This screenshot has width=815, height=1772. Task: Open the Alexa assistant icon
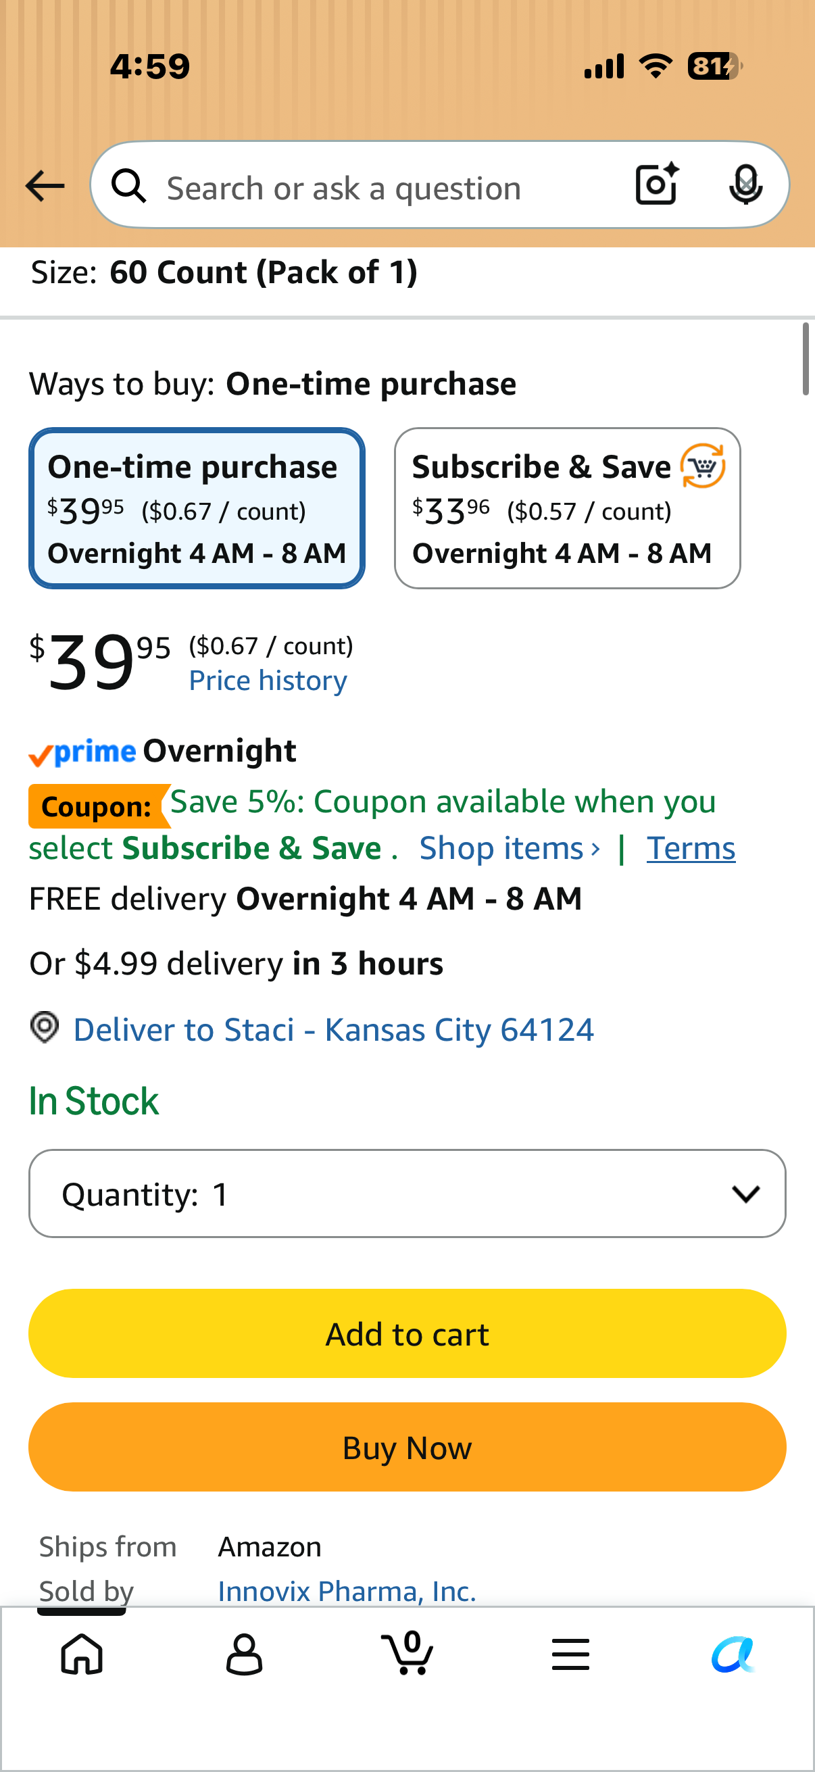[x=733, y=1654]
